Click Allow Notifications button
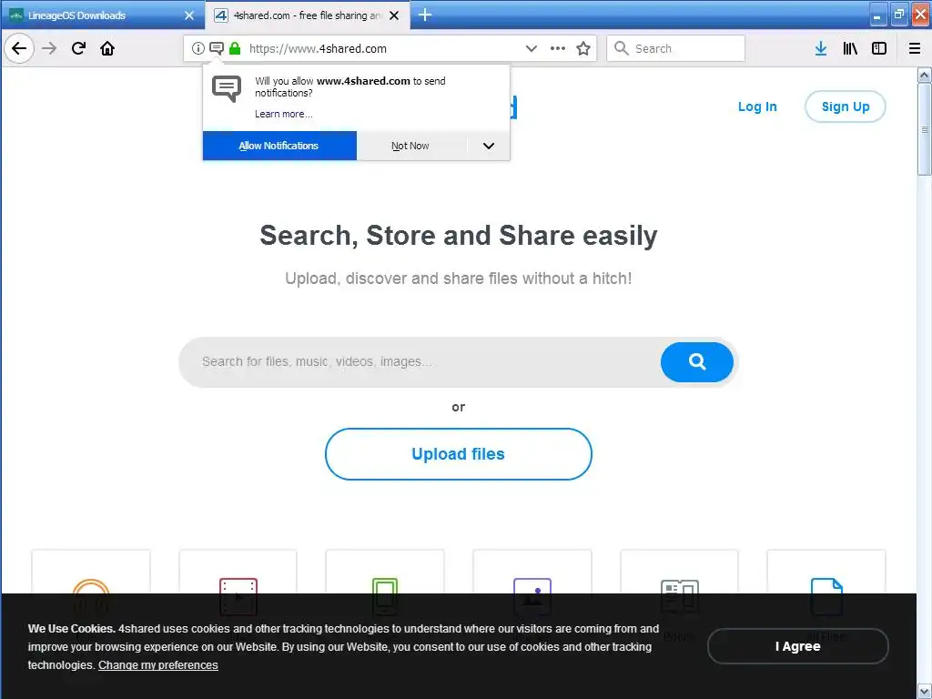Viewport: 932px width, 699px height. (279, 146)
